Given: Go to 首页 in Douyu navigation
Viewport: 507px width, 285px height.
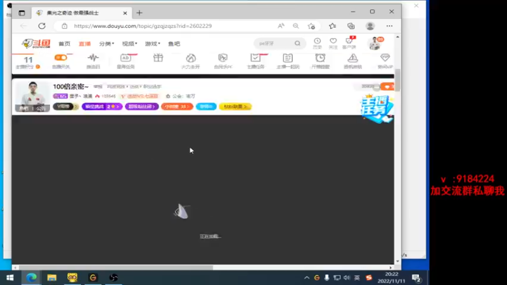Looking at the screenshot, I should point(65,44).
